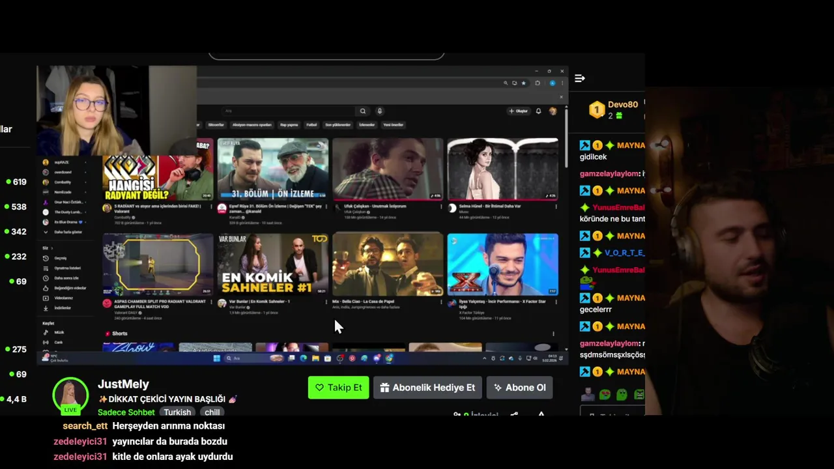Screen dimensions: 834x469
Task: Click the Abone Ol subscribe button
Action: pyautogui.click(x=519, y=388)
